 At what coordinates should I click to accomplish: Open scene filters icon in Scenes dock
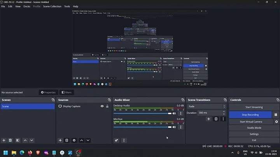pyautogui.click(x=17, y=140)
